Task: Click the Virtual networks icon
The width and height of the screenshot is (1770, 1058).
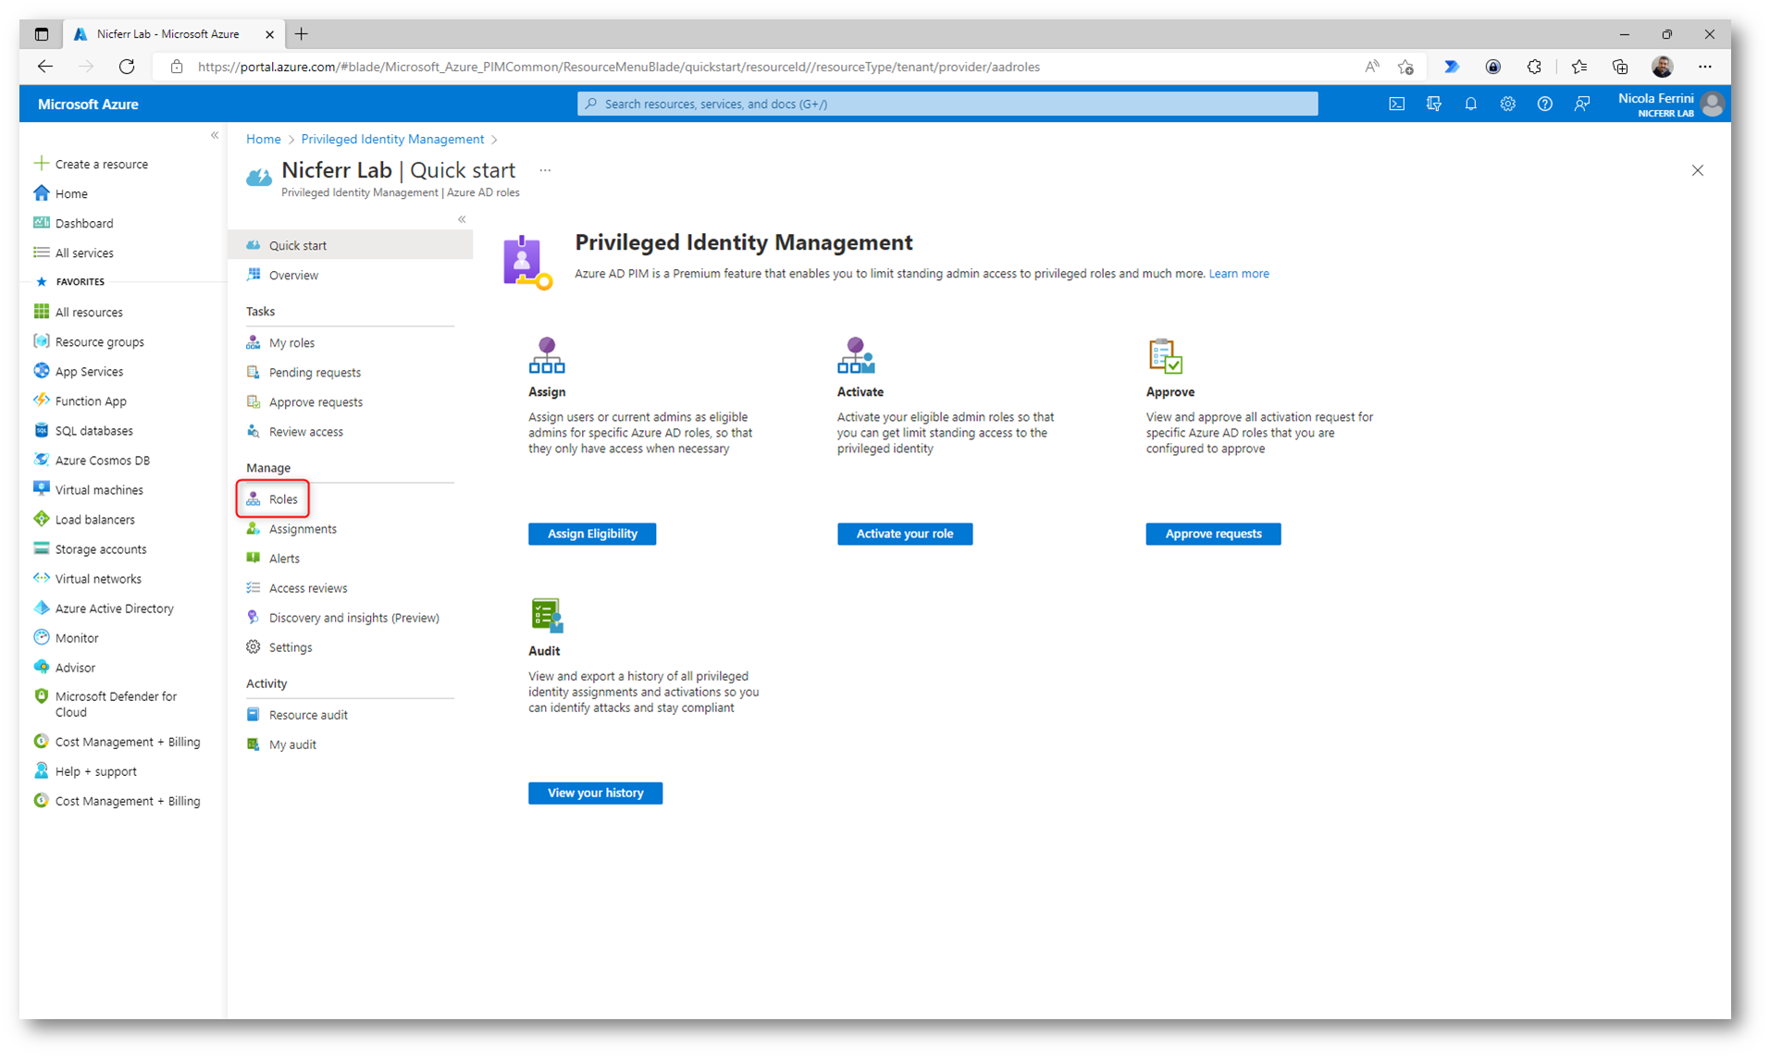Action: 41,578
